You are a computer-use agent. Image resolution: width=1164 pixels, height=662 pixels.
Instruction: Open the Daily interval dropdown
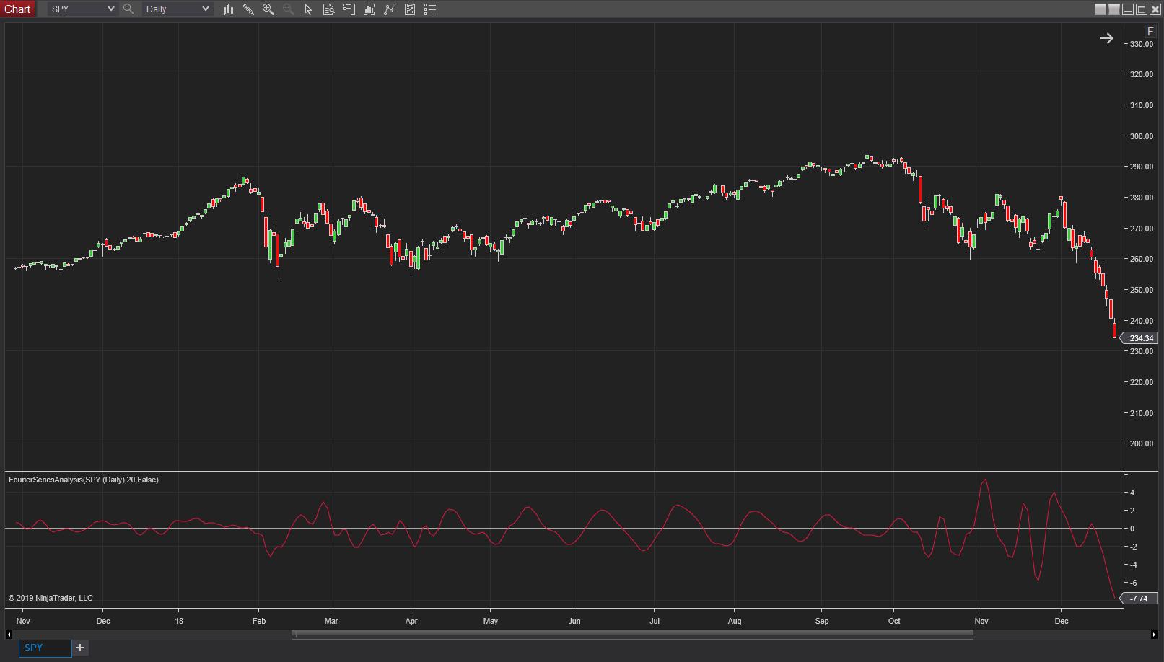click(x=177, y=9)
